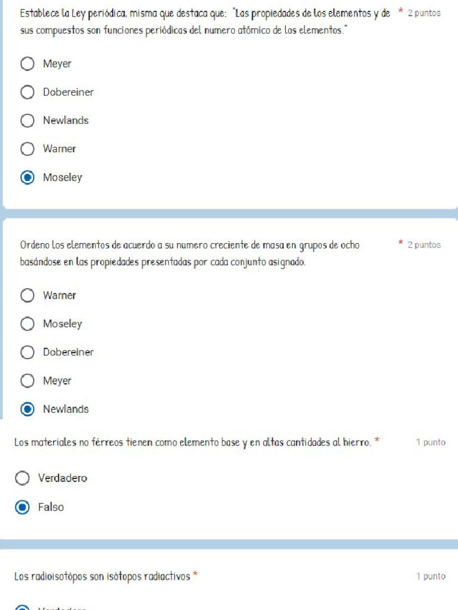Choose Moseley in the grupos de ocho question
458x610 pixels.
27,324
